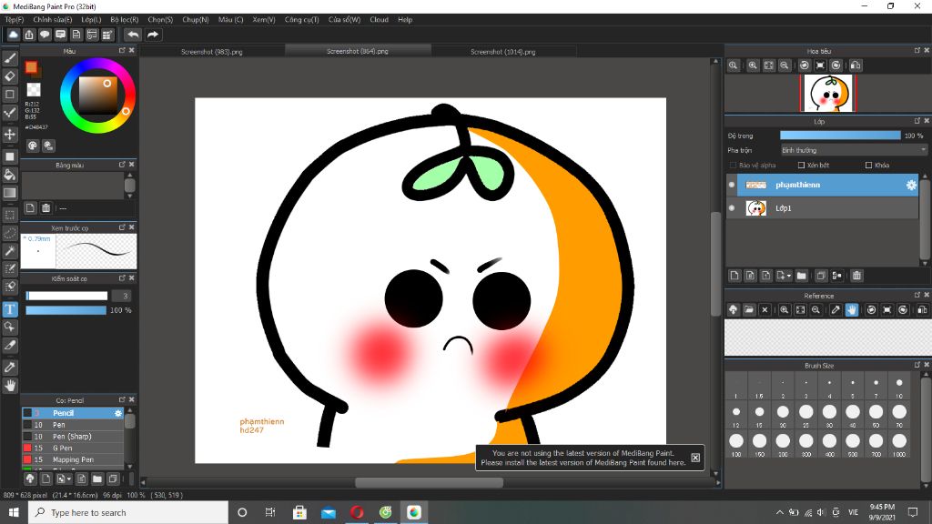This screenshot has height=524, width=932.
Task: Select the Move tool
Action: tap(10, 135)
